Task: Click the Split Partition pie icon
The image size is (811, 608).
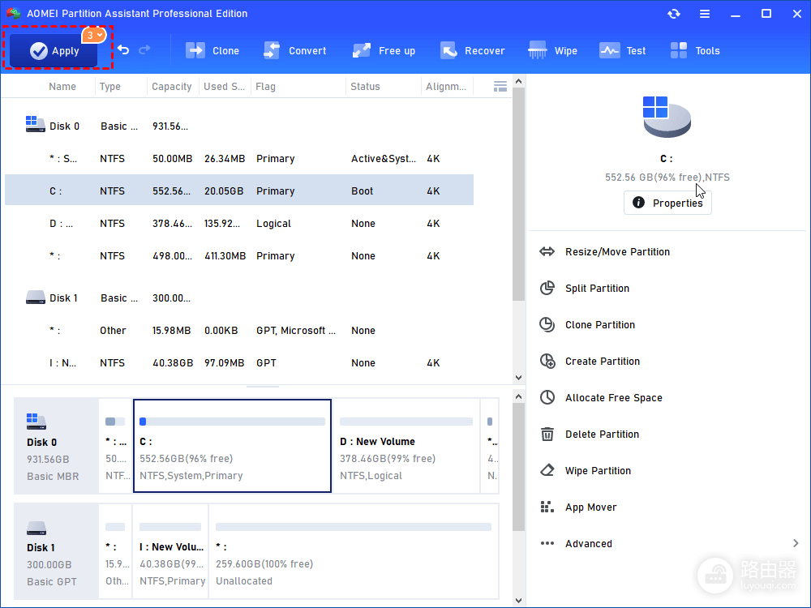Action: (x=547, y=288)
